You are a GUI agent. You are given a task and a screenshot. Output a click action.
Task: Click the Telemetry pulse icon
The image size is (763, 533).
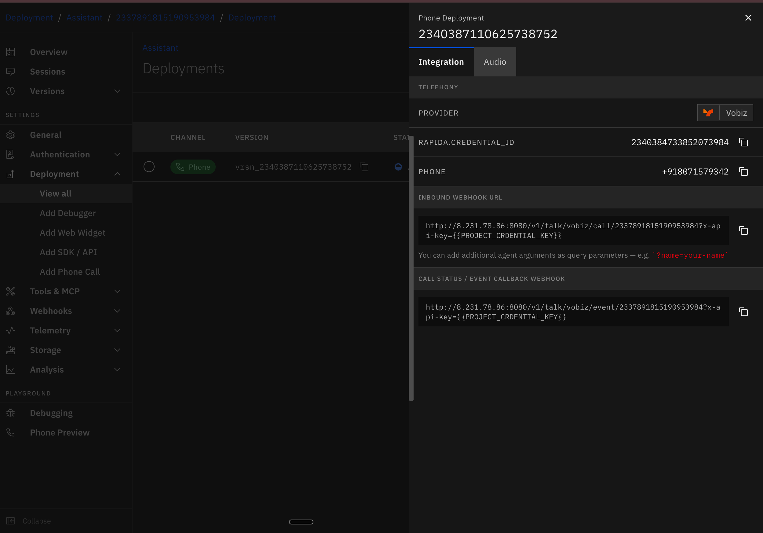(10, 330)
